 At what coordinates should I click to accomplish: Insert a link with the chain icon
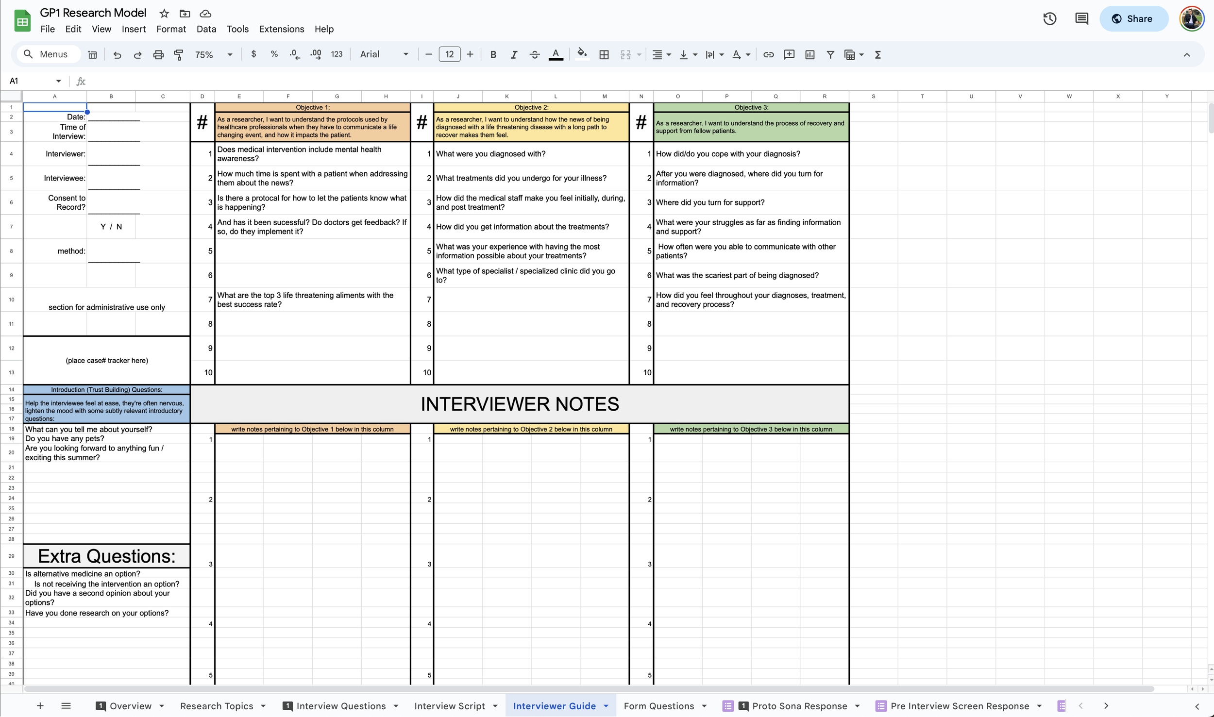pyautogui.click(x=768, y=55)
